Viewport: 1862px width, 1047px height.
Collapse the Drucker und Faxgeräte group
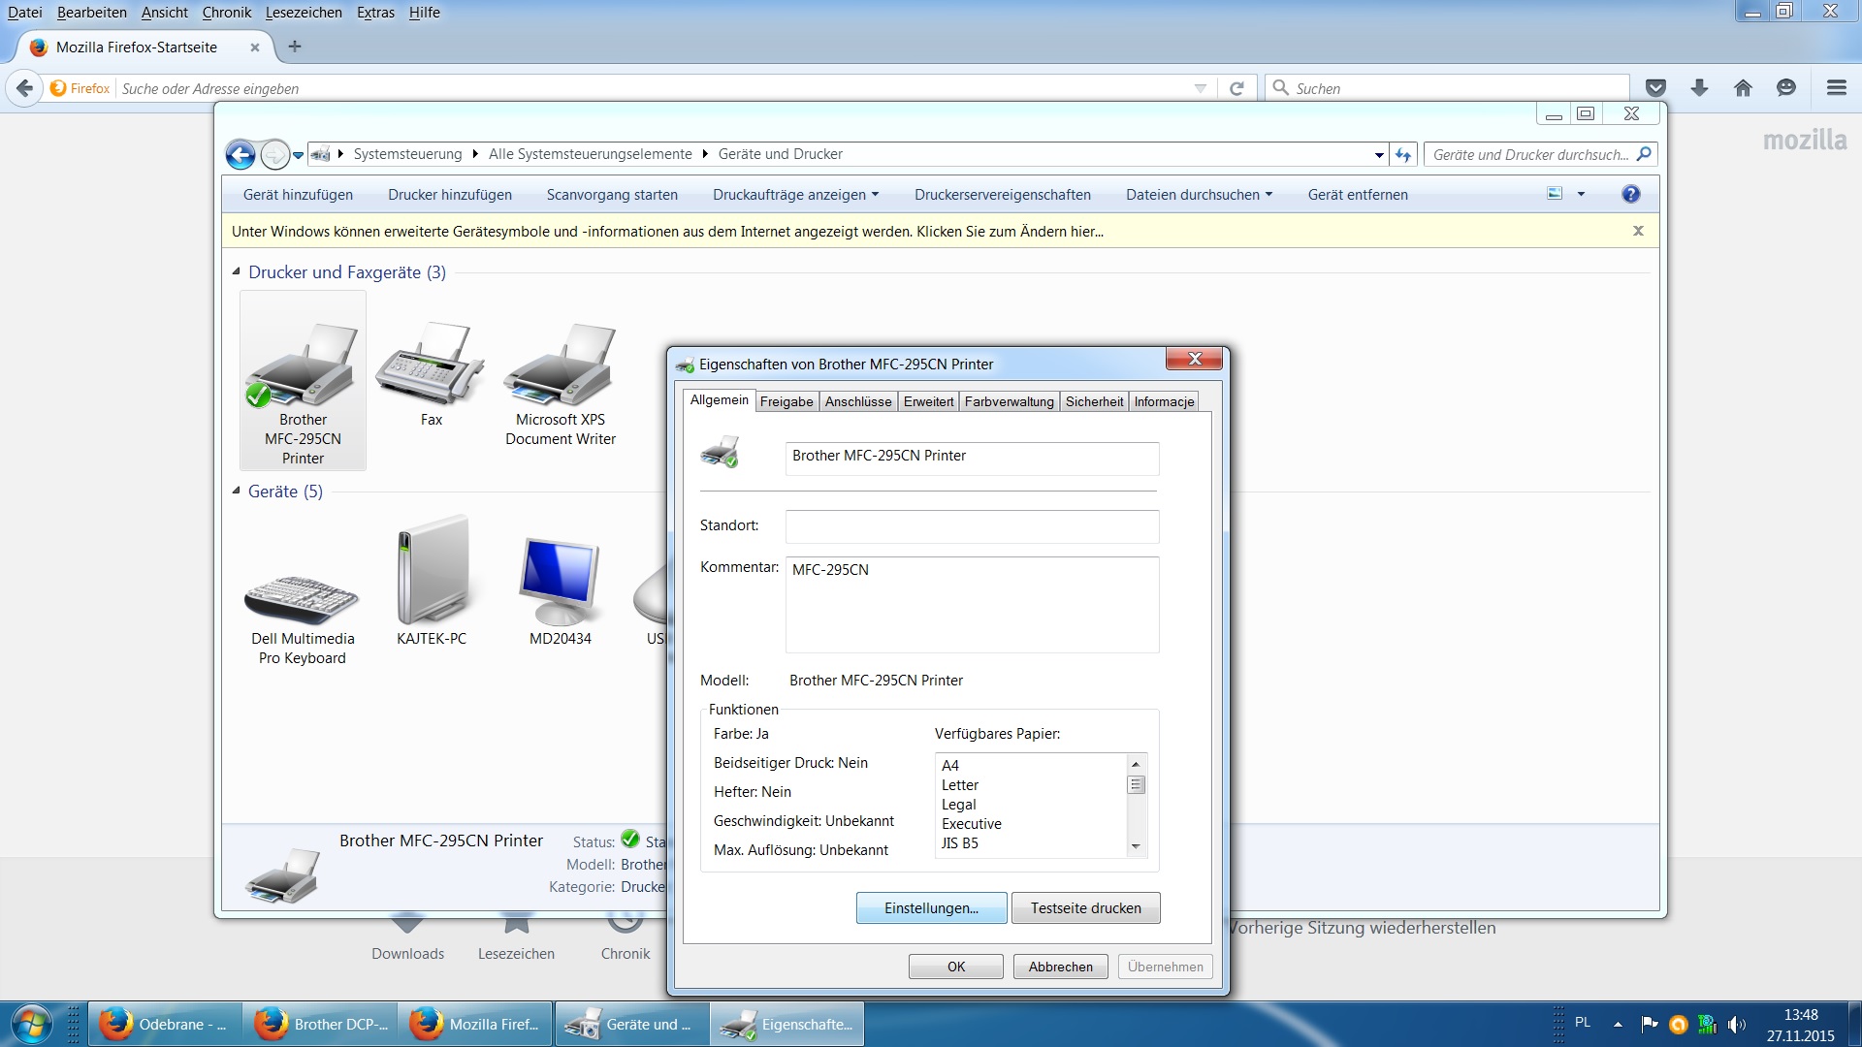coord(236,271)
